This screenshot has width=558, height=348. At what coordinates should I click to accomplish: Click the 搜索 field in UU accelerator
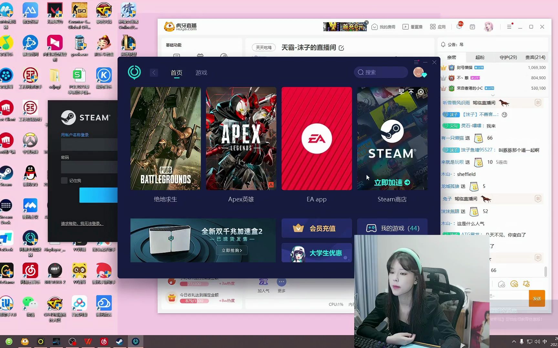point(381,72)
